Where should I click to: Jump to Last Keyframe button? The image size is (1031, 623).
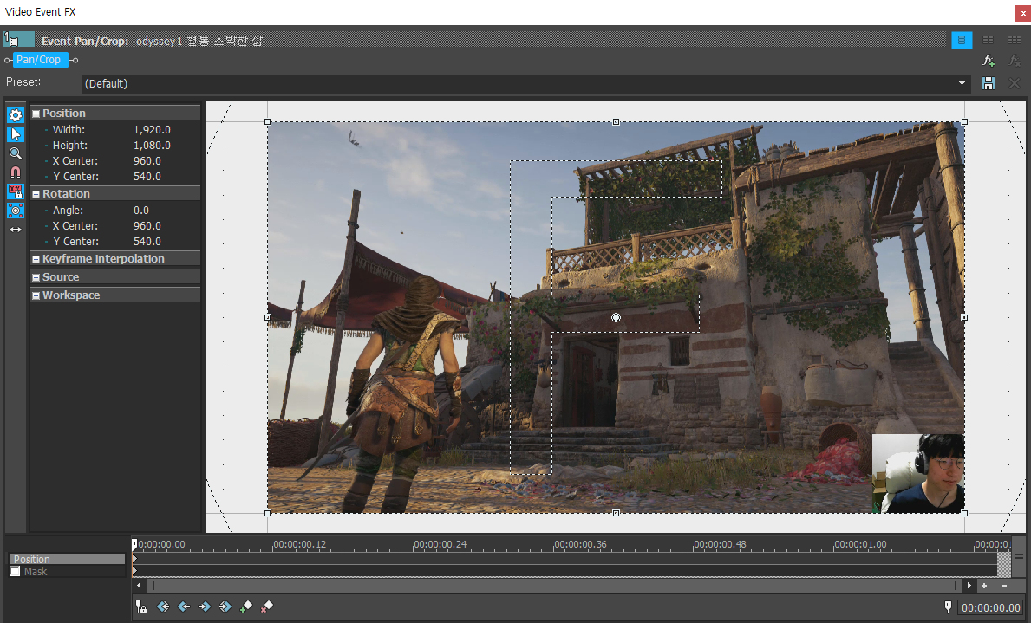[225, 607]
